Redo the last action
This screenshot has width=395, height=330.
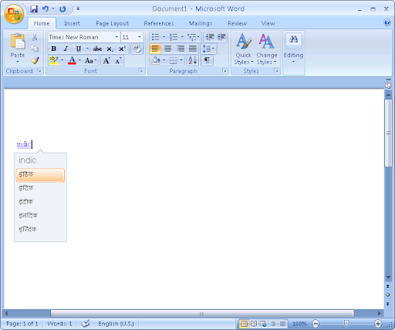tap(62, 9)
